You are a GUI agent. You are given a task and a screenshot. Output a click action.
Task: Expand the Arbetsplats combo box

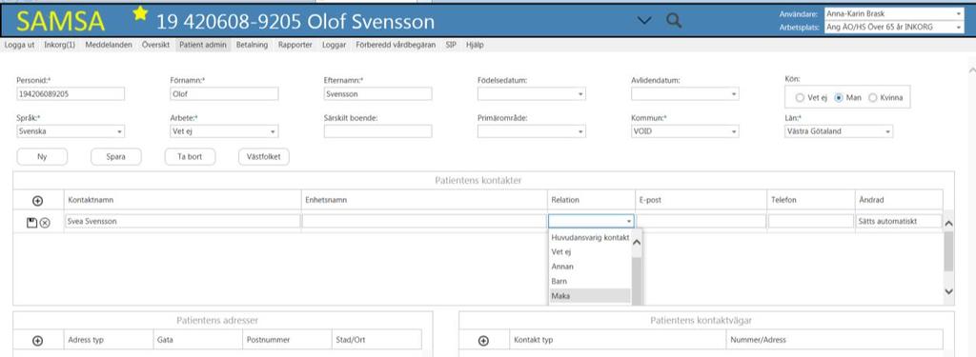[x=958, y=27]
